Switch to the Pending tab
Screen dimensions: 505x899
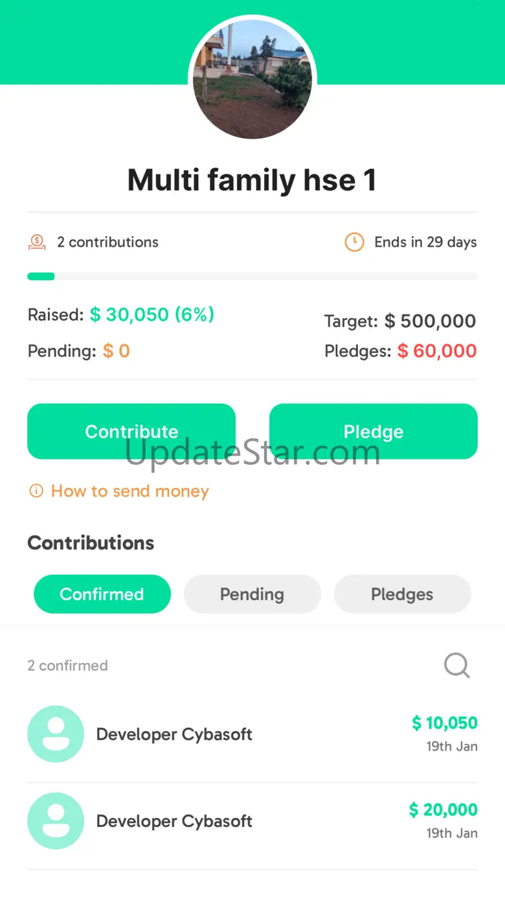coord(252,594)
